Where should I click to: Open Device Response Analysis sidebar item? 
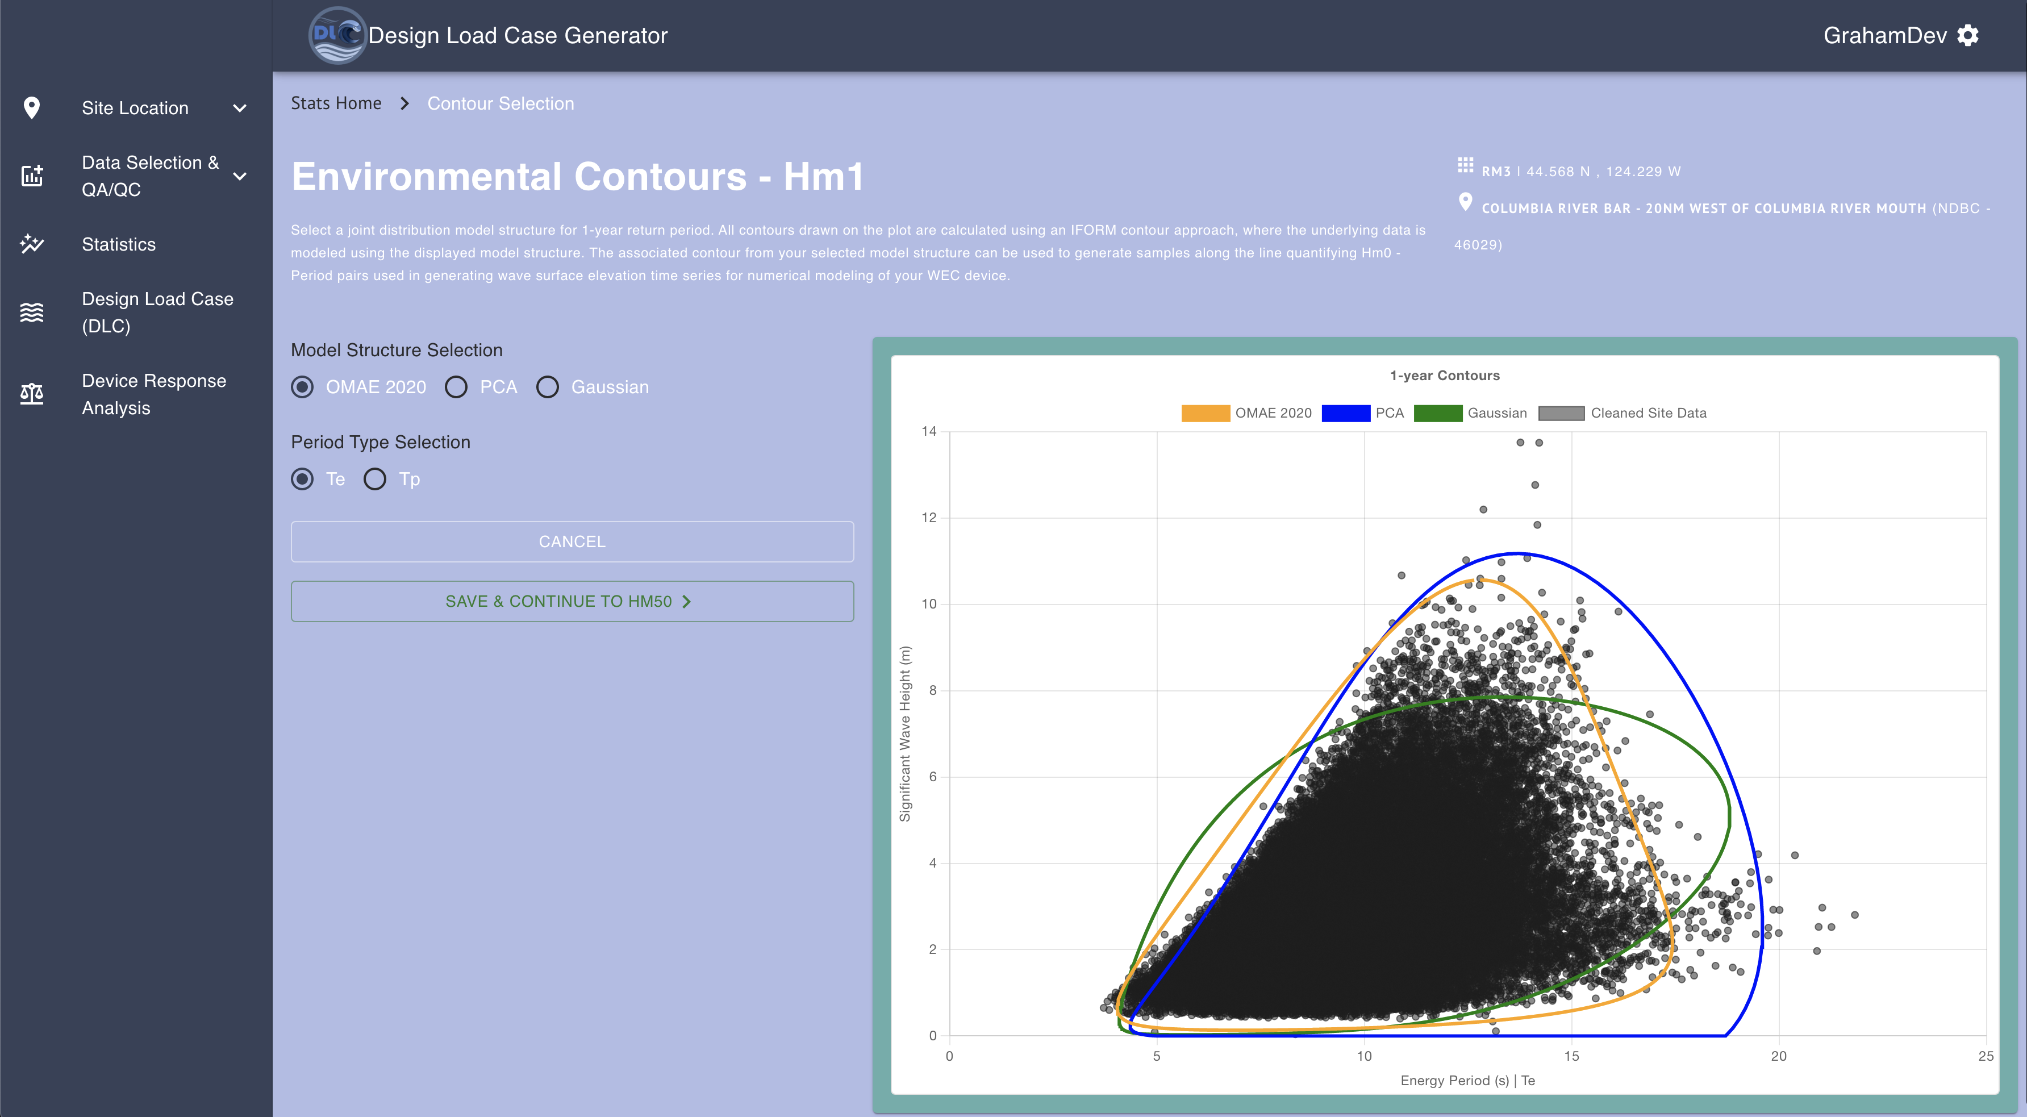click(153, 394)
